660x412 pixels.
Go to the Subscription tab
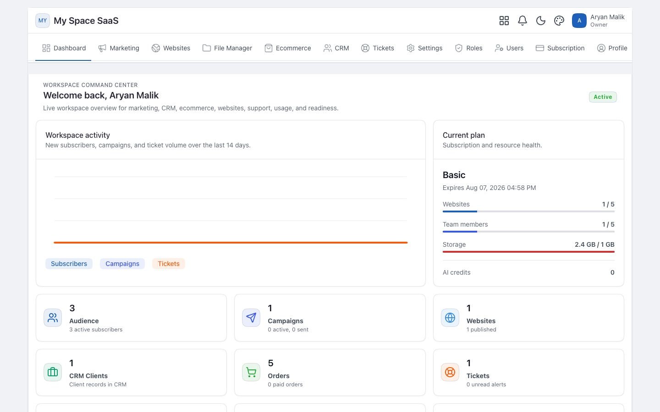pyautogui.click(x=560, y=48)
